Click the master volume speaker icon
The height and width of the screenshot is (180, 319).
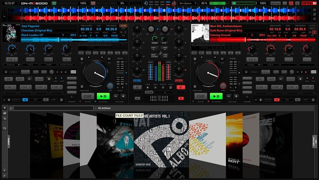click(234, 3)
